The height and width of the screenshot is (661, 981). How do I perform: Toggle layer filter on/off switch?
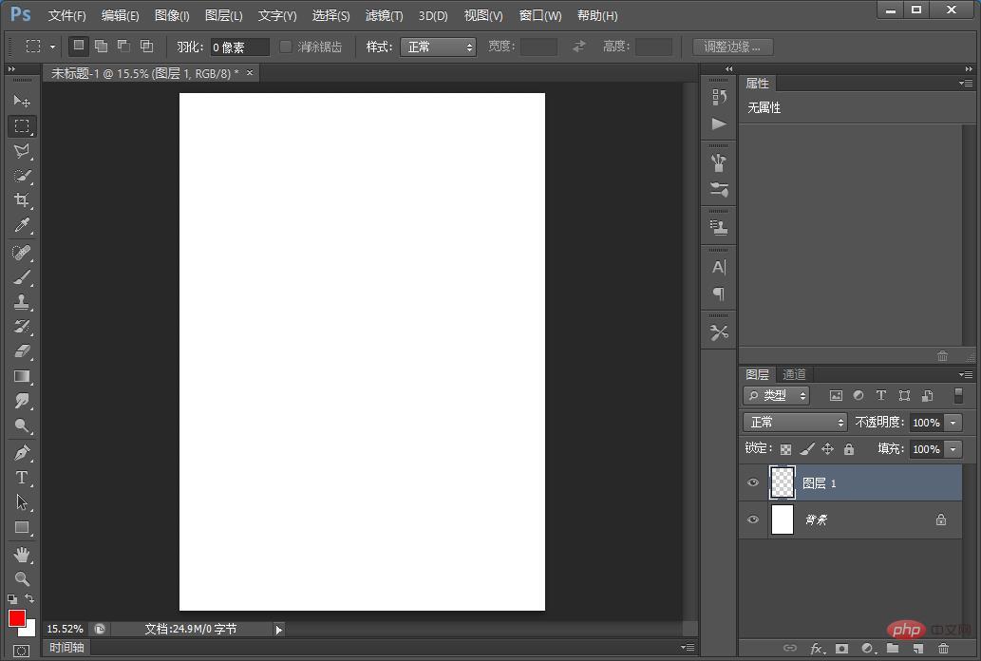(x=958, y=395)
